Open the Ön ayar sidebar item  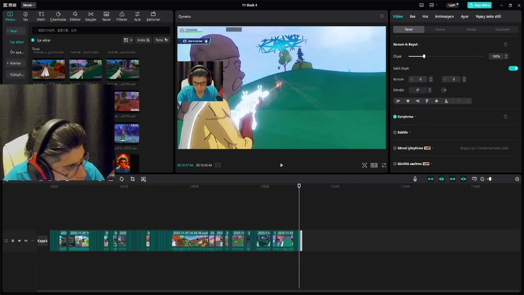point(17,52)
